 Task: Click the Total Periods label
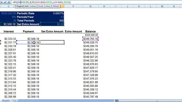click(26, 21)
